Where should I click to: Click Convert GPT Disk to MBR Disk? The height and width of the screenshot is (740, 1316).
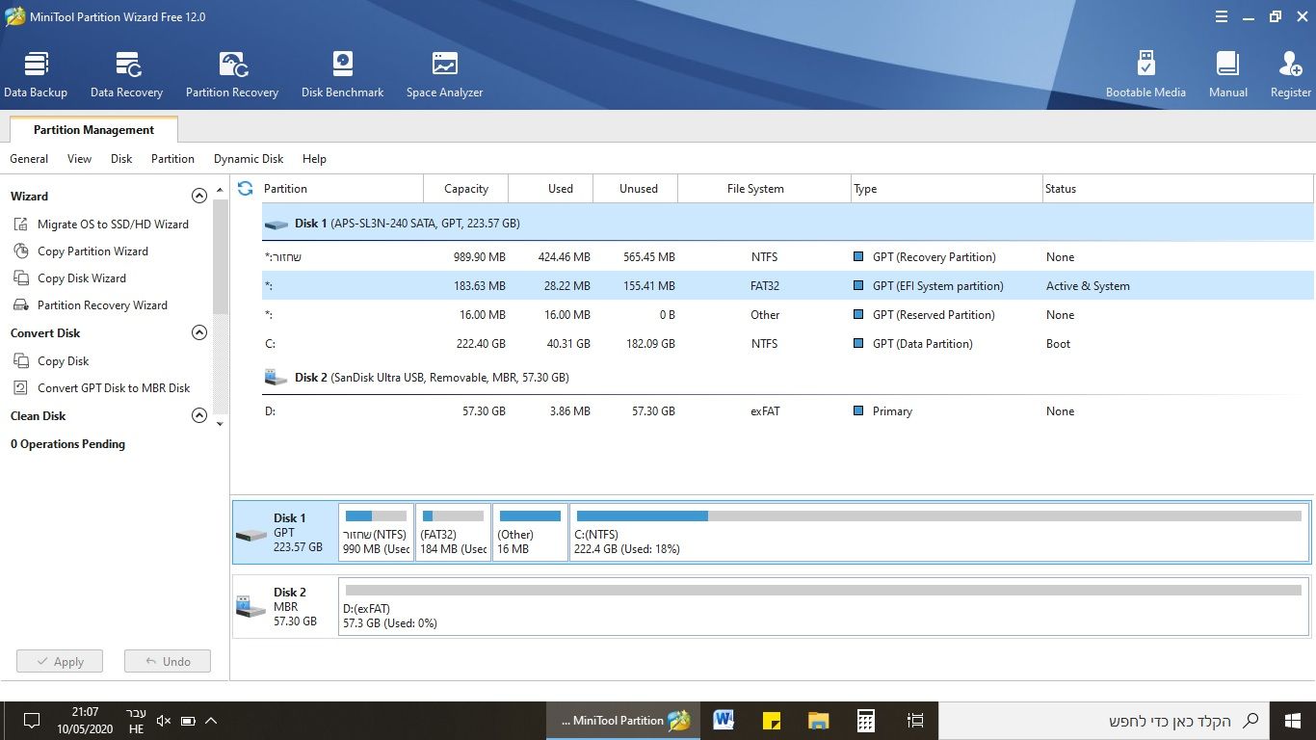pos(114,388)
